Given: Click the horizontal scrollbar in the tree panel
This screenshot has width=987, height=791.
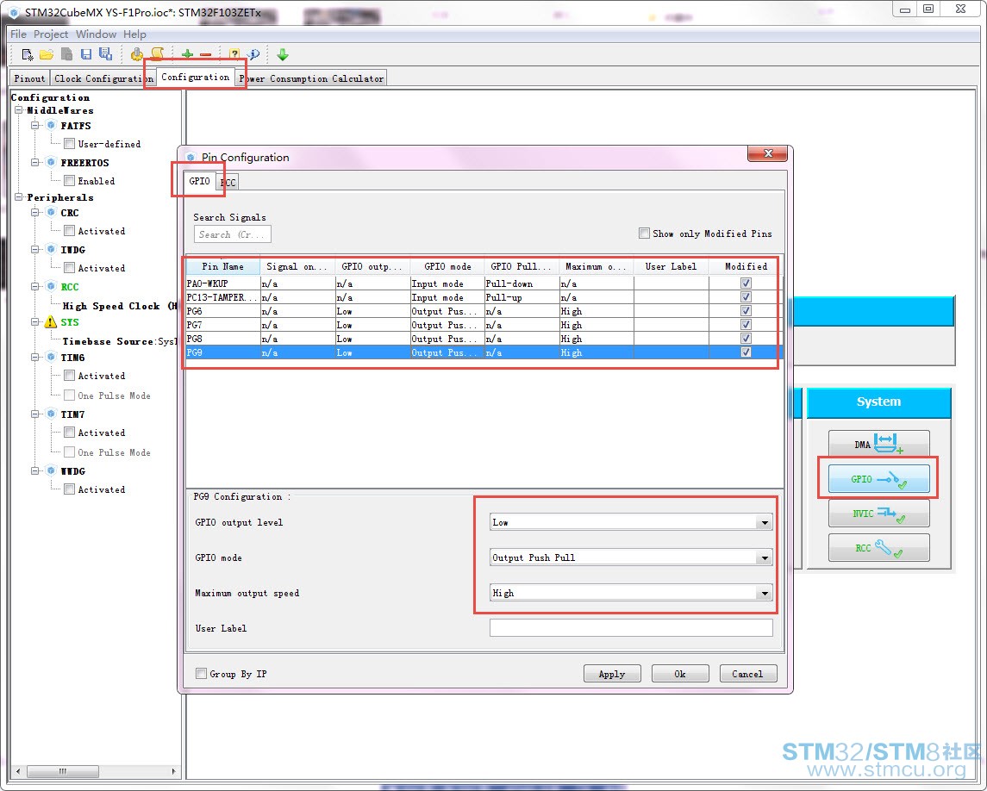Looking at the screenshot, I should click(x=95, y=771).
